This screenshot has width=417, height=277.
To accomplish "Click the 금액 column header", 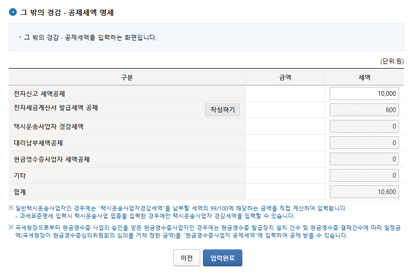I will 285,77.
